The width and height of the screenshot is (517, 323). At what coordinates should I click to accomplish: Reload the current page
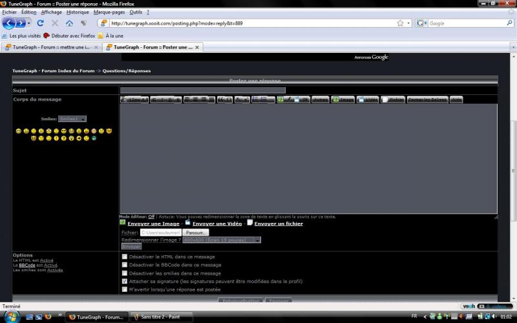pyautogui.click(x=40, y=23)
